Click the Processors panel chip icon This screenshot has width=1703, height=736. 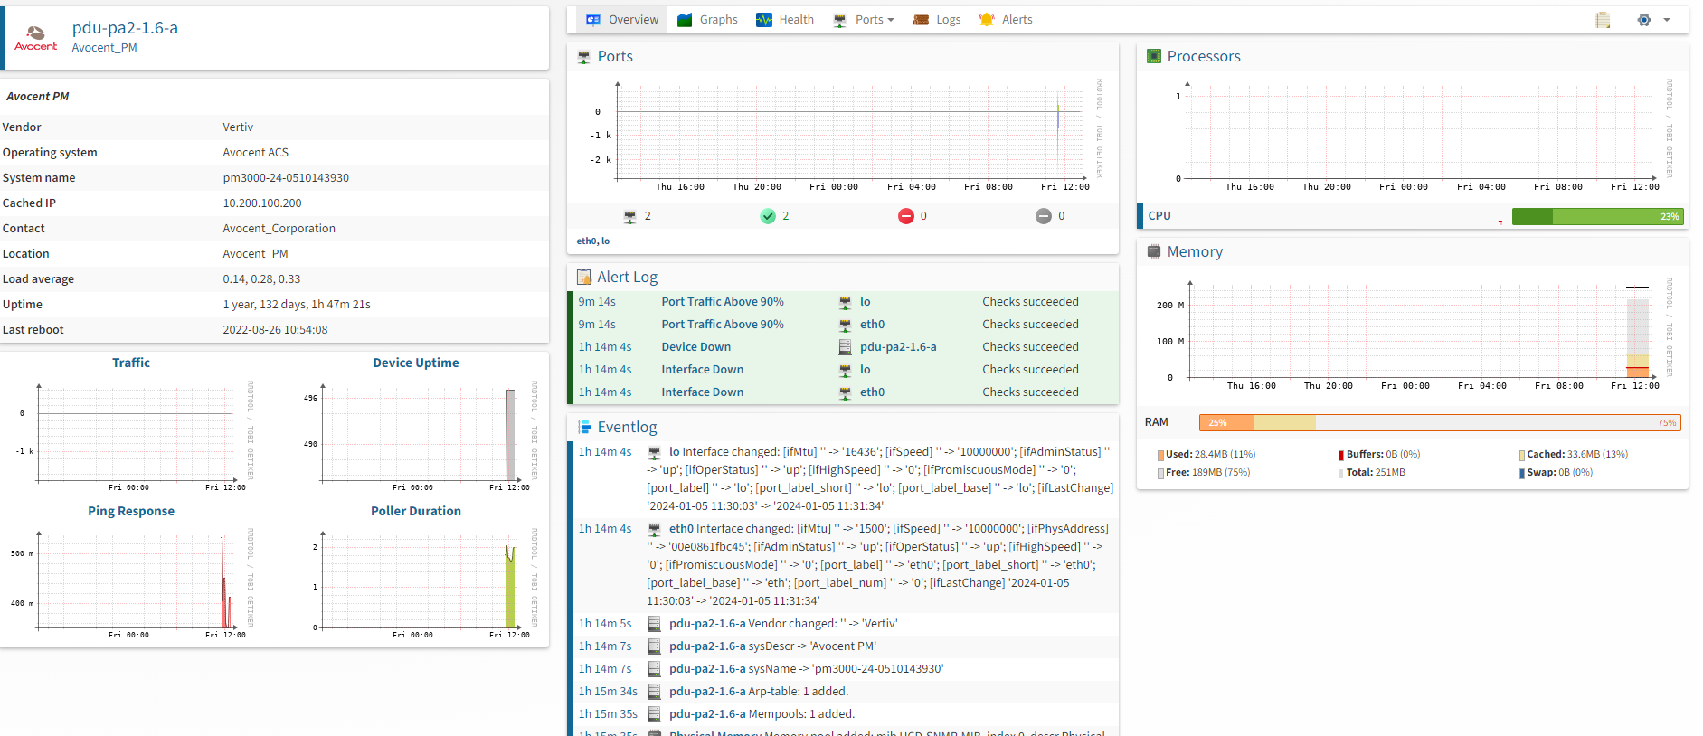pyautogui.click(x=1154, y=56)
